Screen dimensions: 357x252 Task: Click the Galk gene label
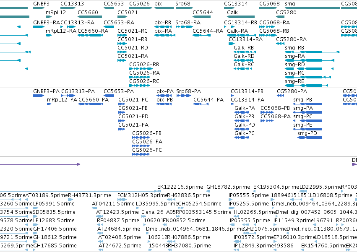pos(232,12)
